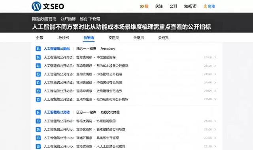Select the active blue underlined tab
This screenshot has width=253, height=150.
tap(89, 38)
